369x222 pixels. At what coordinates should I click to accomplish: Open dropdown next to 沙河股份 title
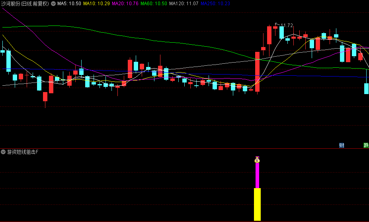[53, 4]
